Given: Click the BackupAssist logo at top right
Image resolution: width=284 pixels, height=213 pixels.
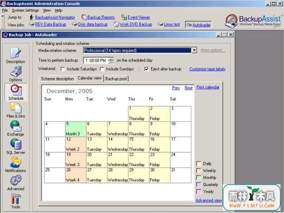Looking at the screenshot, I should 253,21.
